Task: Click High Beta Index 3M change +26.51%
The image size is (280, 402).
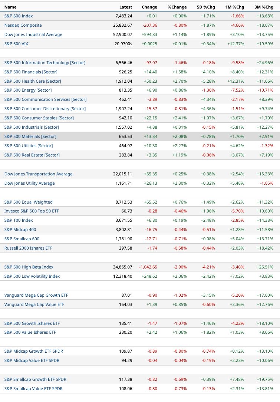Action: (x=265, y=267)
